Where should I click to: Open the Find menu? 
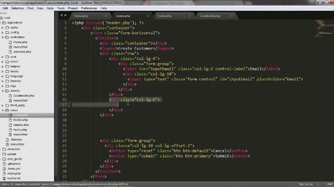pos(30,8)
